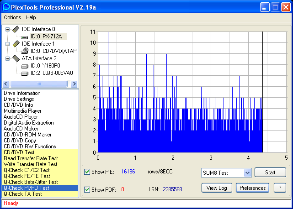The image size is (293, 209).
Task: Open Drive Settings
Action: tap(19, 99)
